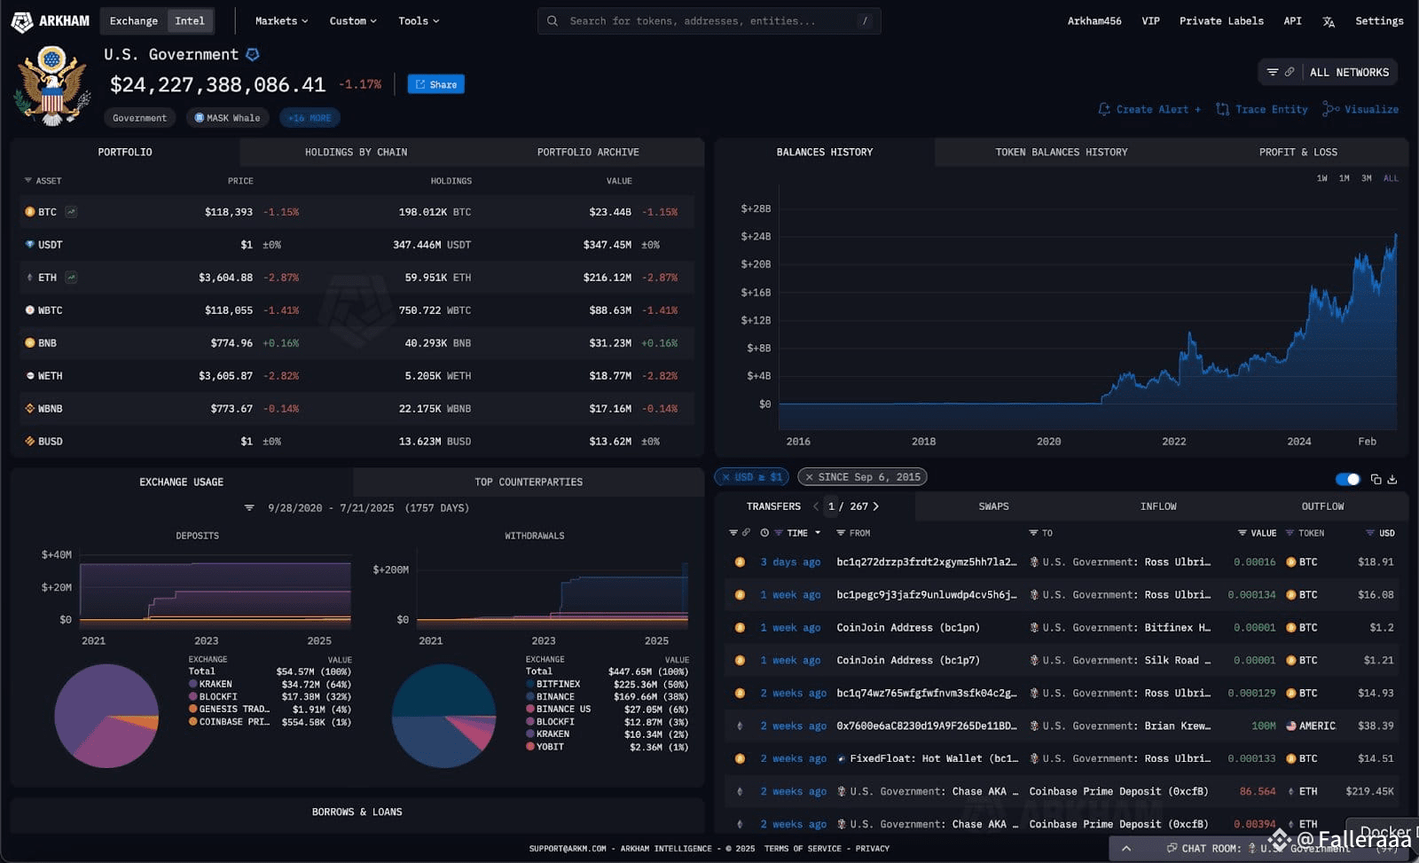Open Private Labels page
This screenshot has width=1419, height=863.
click(1221, 21)
